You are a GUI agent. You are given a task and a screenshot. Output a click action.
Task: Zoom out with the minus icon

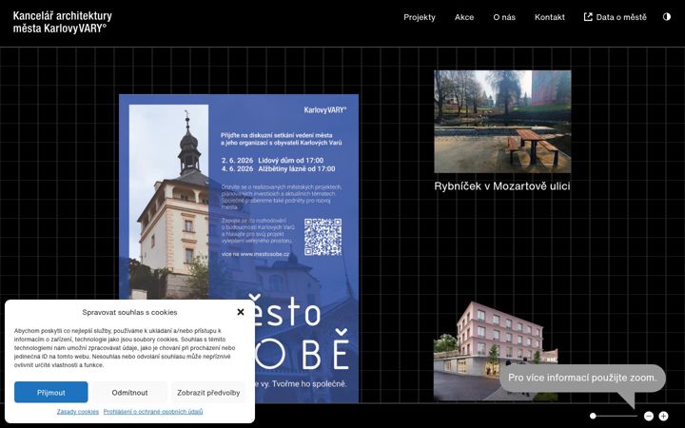pyautogui.click(x=649, y=416)
